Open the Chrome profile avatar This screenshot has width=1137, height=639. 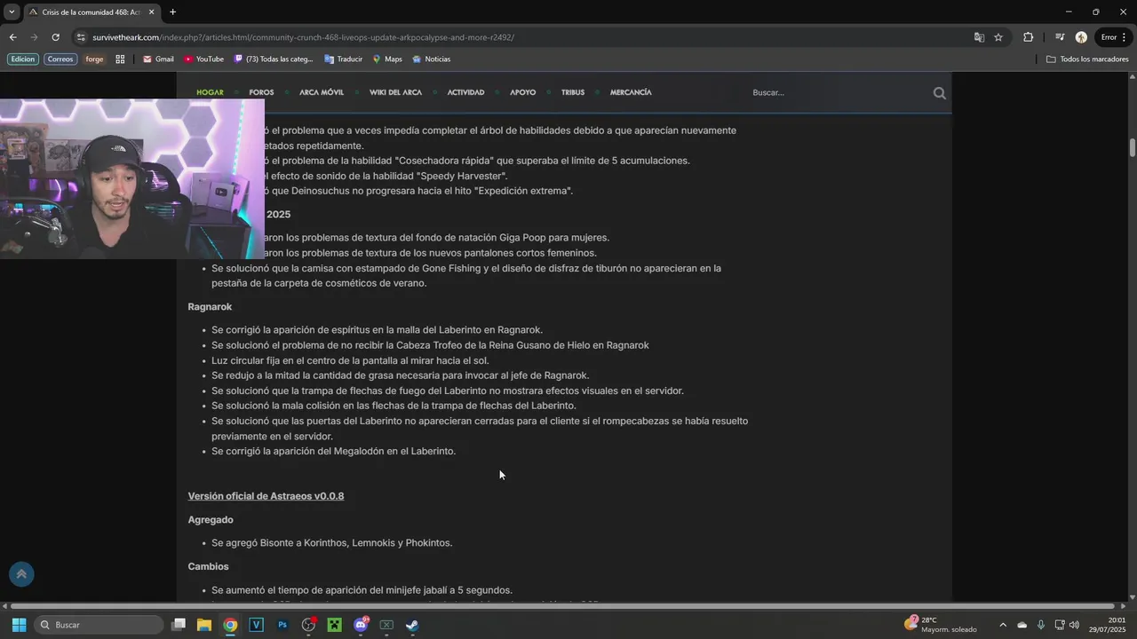tap(1081, 37)
